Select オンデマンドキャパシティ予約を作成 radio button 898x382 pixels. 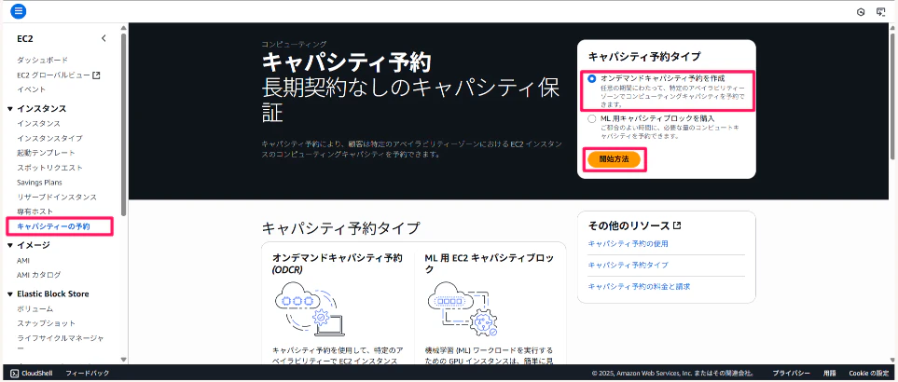pyautogui.click(x=591, y=77)
